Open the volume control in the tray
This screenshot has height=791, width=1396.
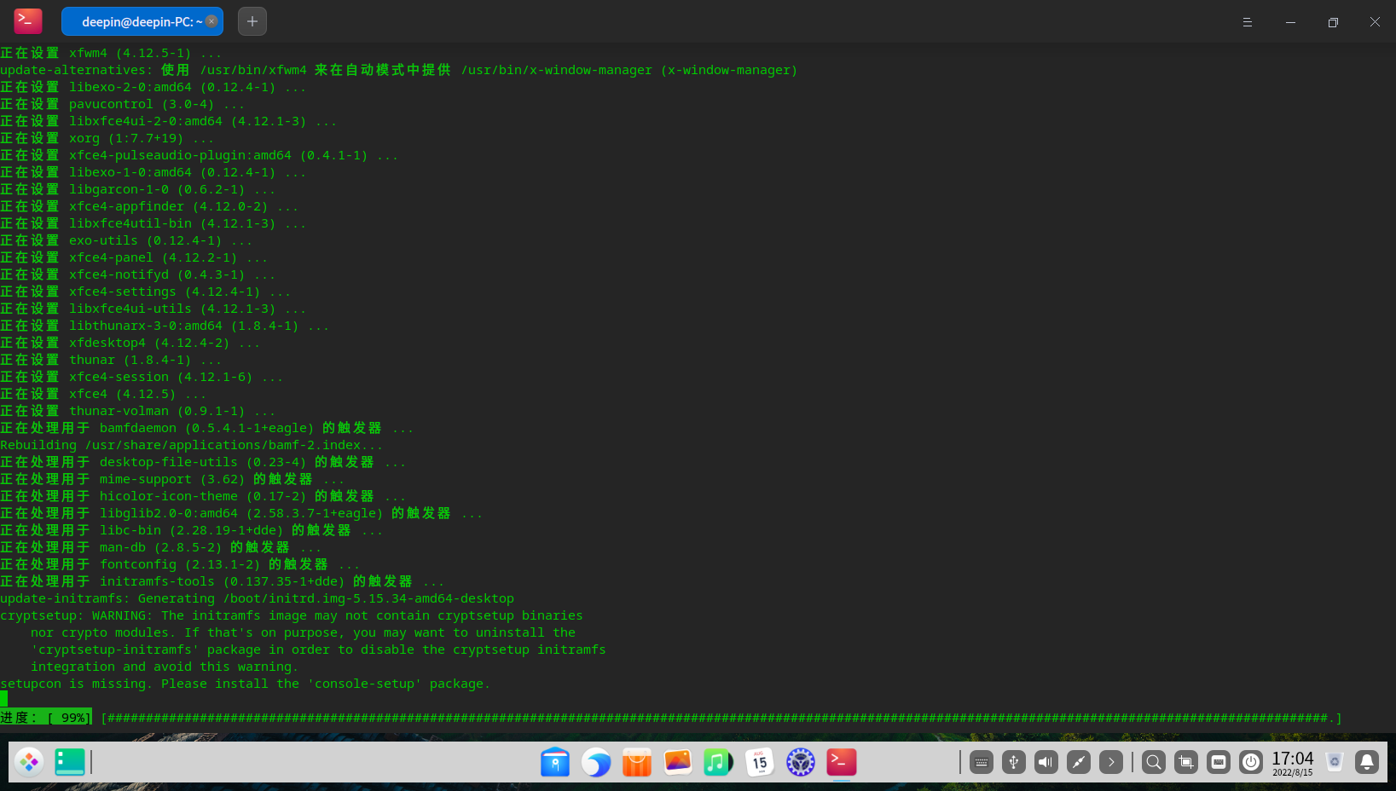1046,762
